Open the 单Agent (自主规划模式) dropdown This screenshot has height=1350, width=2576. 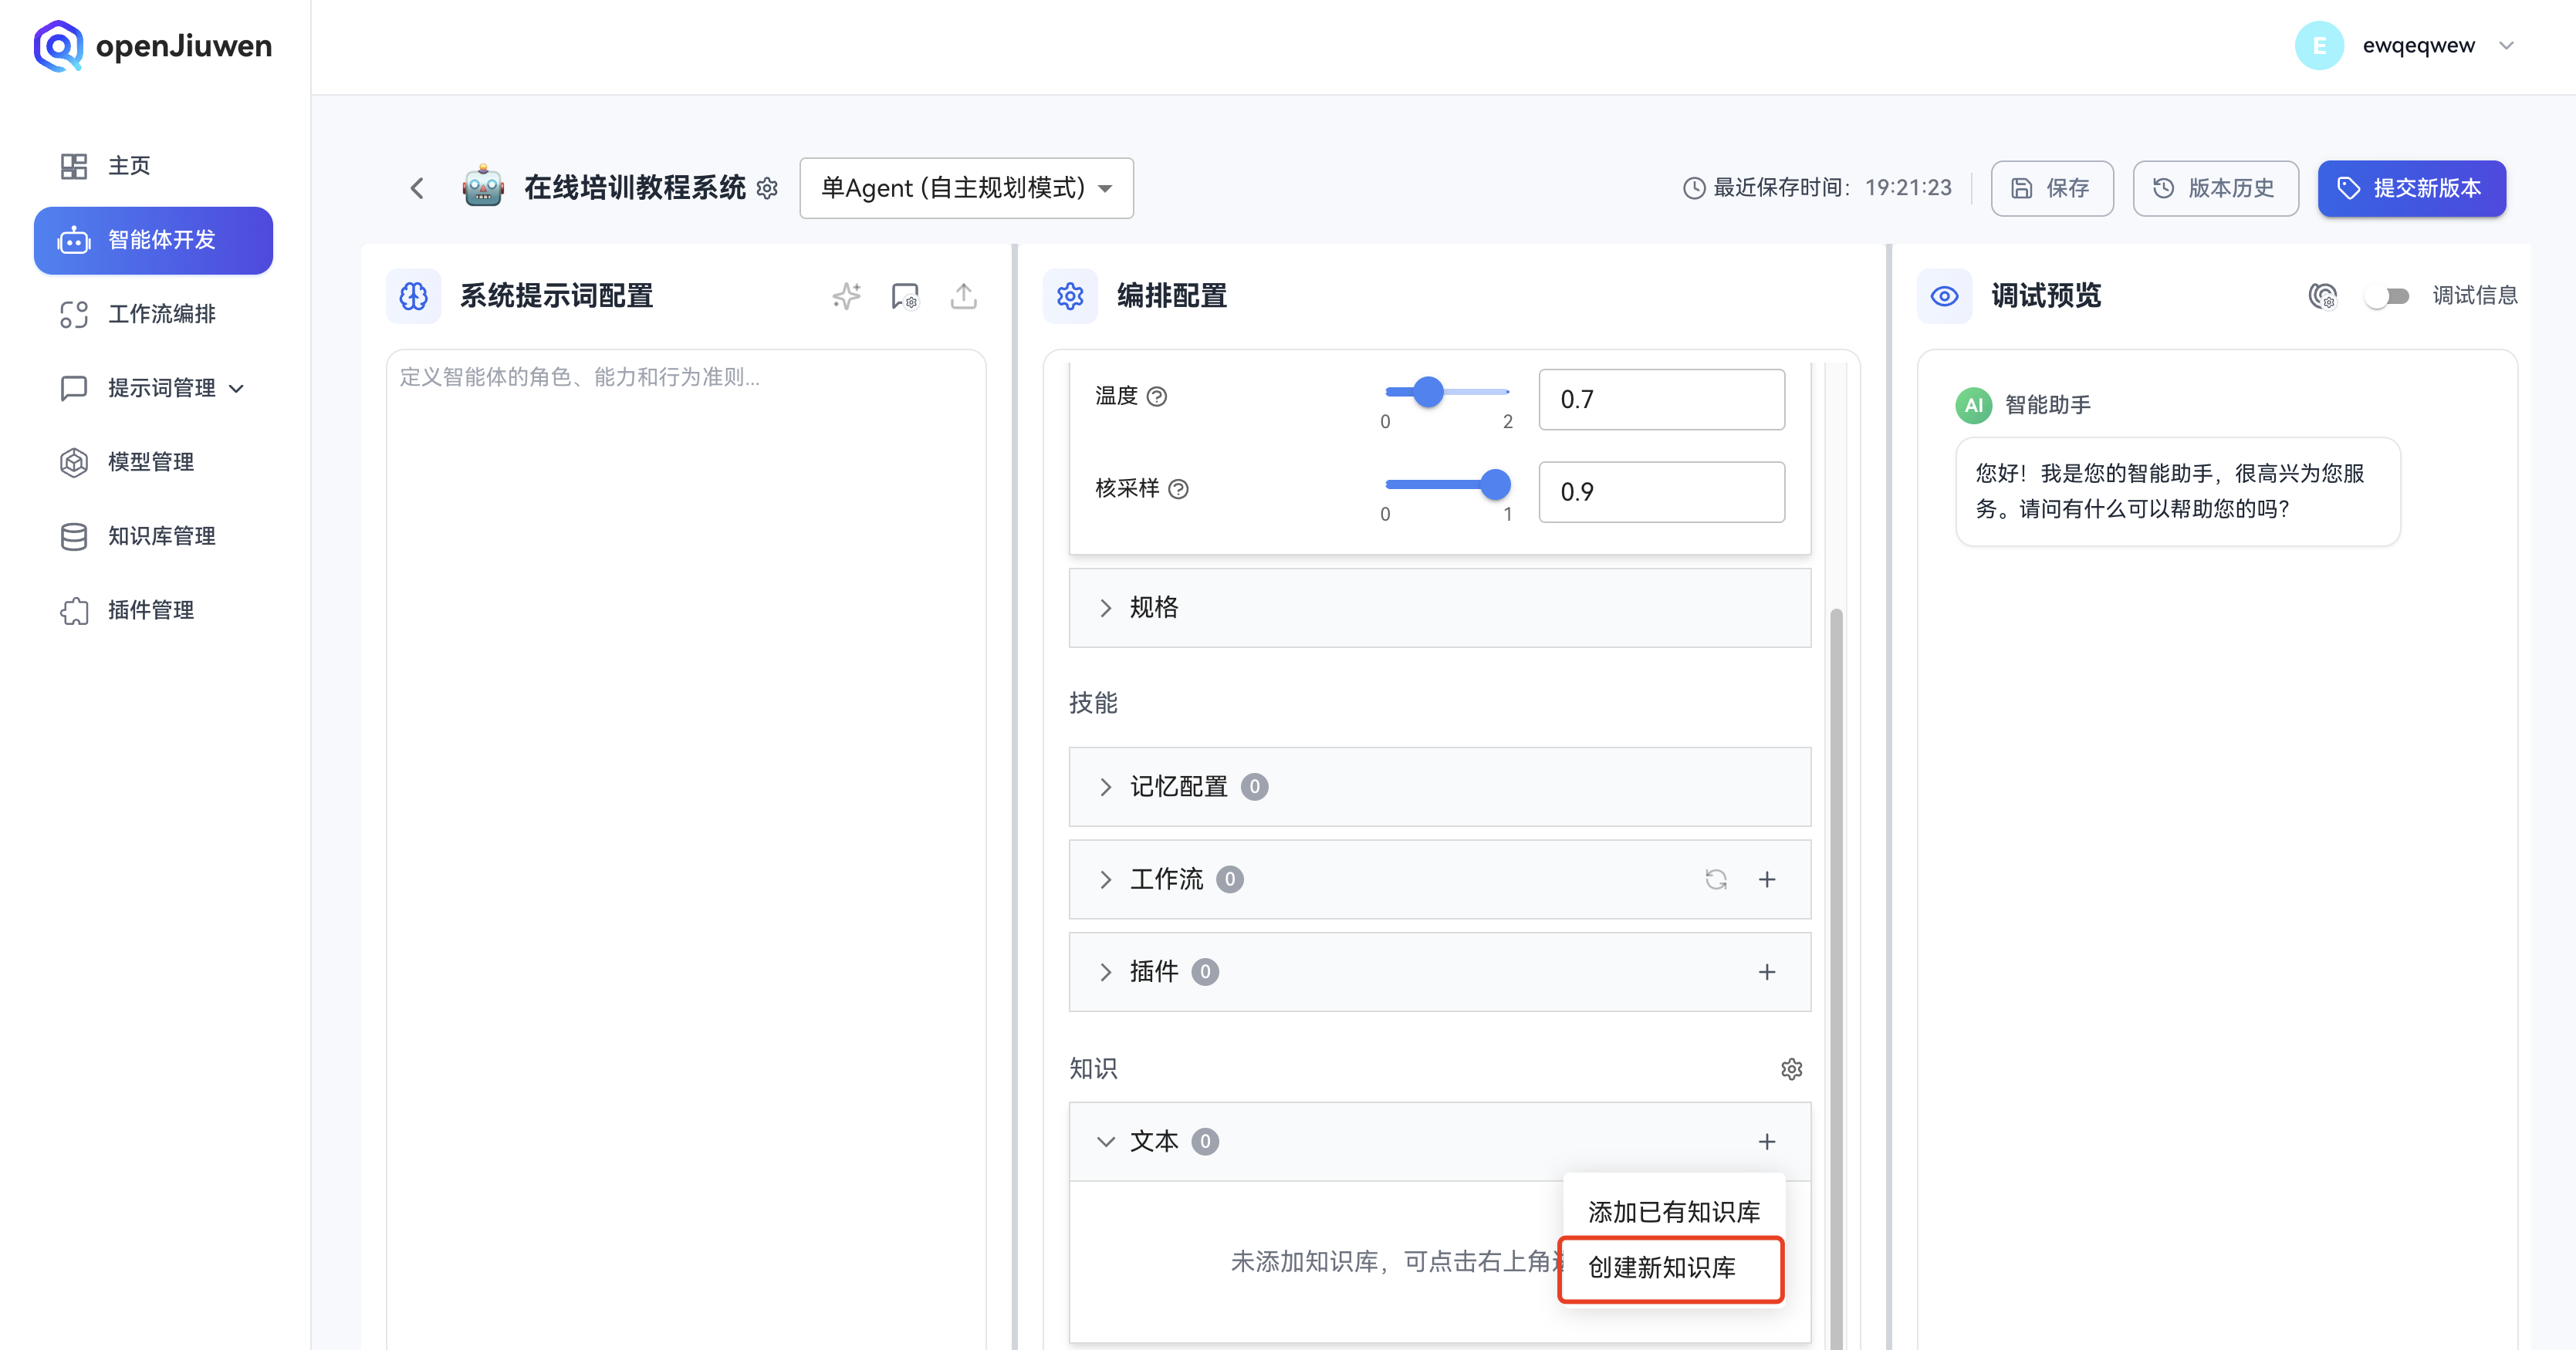pyautogui.click(x=965, y=188)
